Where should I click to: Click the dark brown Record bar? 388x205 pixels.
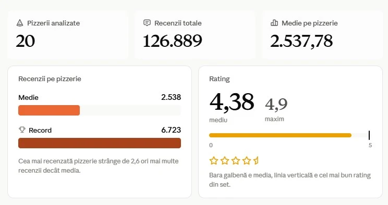coord(100,143)
